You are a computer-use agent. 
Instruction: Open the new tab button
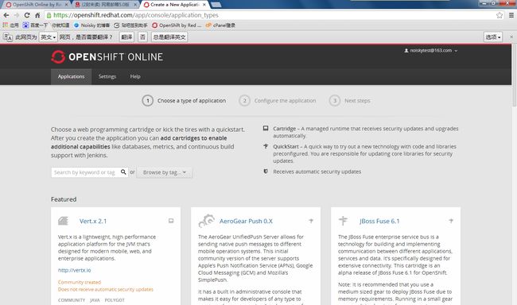tap(216, 5)
